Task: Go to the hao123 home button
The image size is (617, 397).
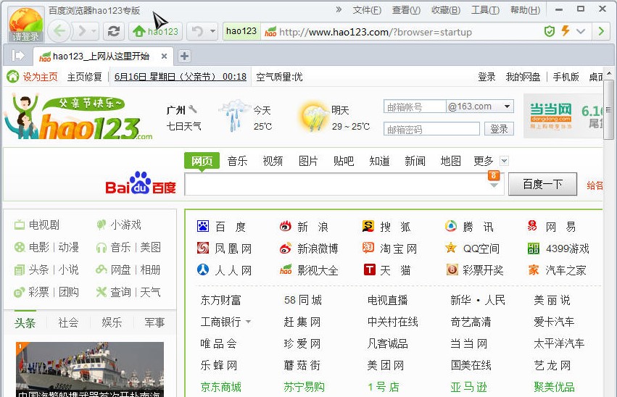Action: pos(156,31)
